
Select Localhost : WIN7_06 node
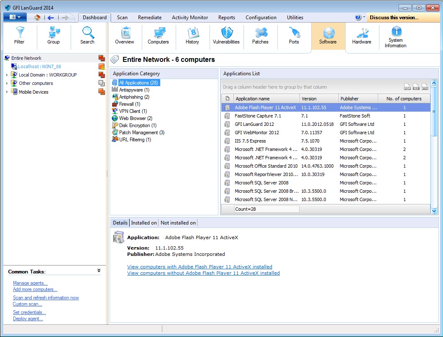[40, 66]
